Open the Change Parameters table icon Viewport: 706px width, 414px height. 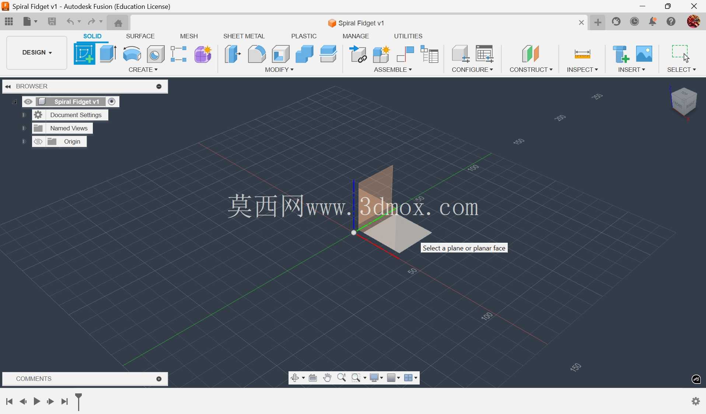(x=485, y=54)
